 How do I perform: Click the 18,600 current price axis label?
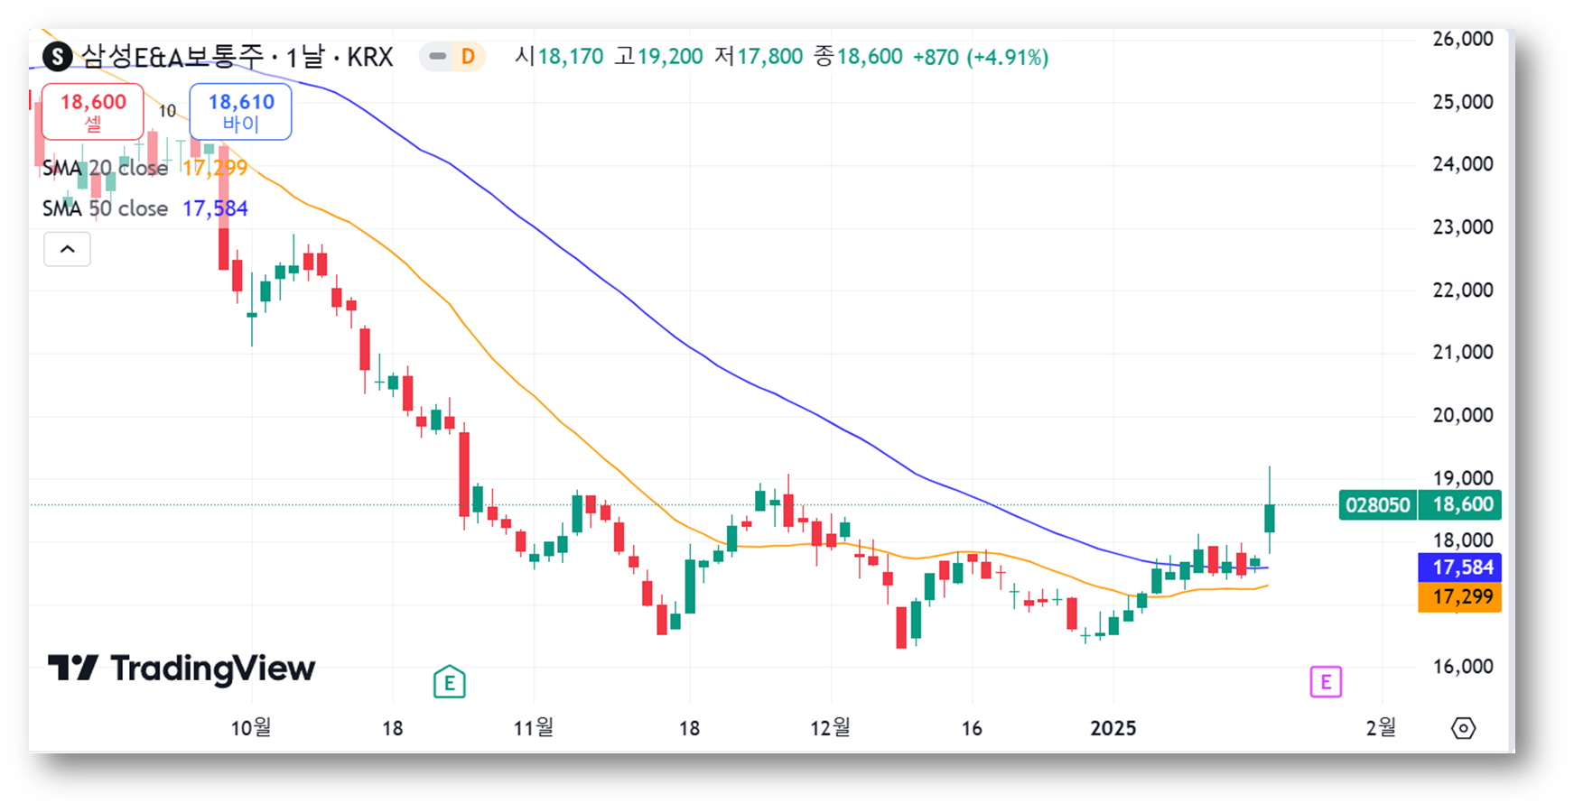pos(1460,505)
